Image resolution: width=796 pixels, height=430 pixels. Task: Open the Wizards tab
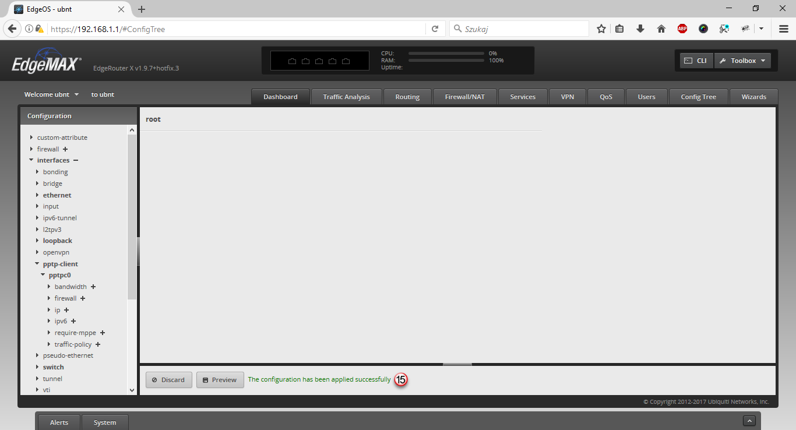click(754, 97)
